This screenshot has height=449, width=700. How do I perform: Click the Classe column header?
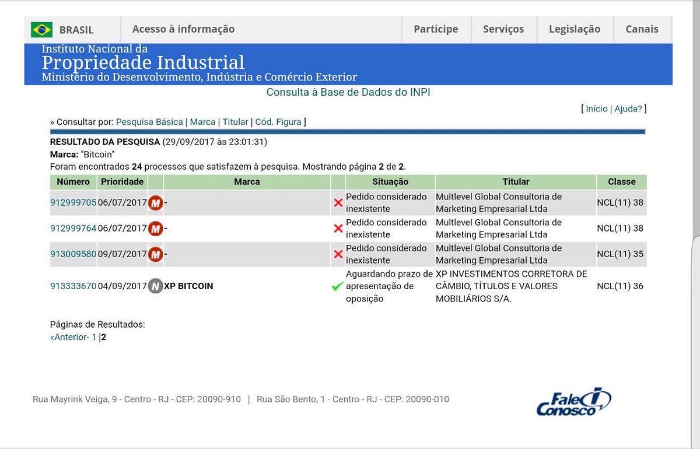tap(622, 182)
